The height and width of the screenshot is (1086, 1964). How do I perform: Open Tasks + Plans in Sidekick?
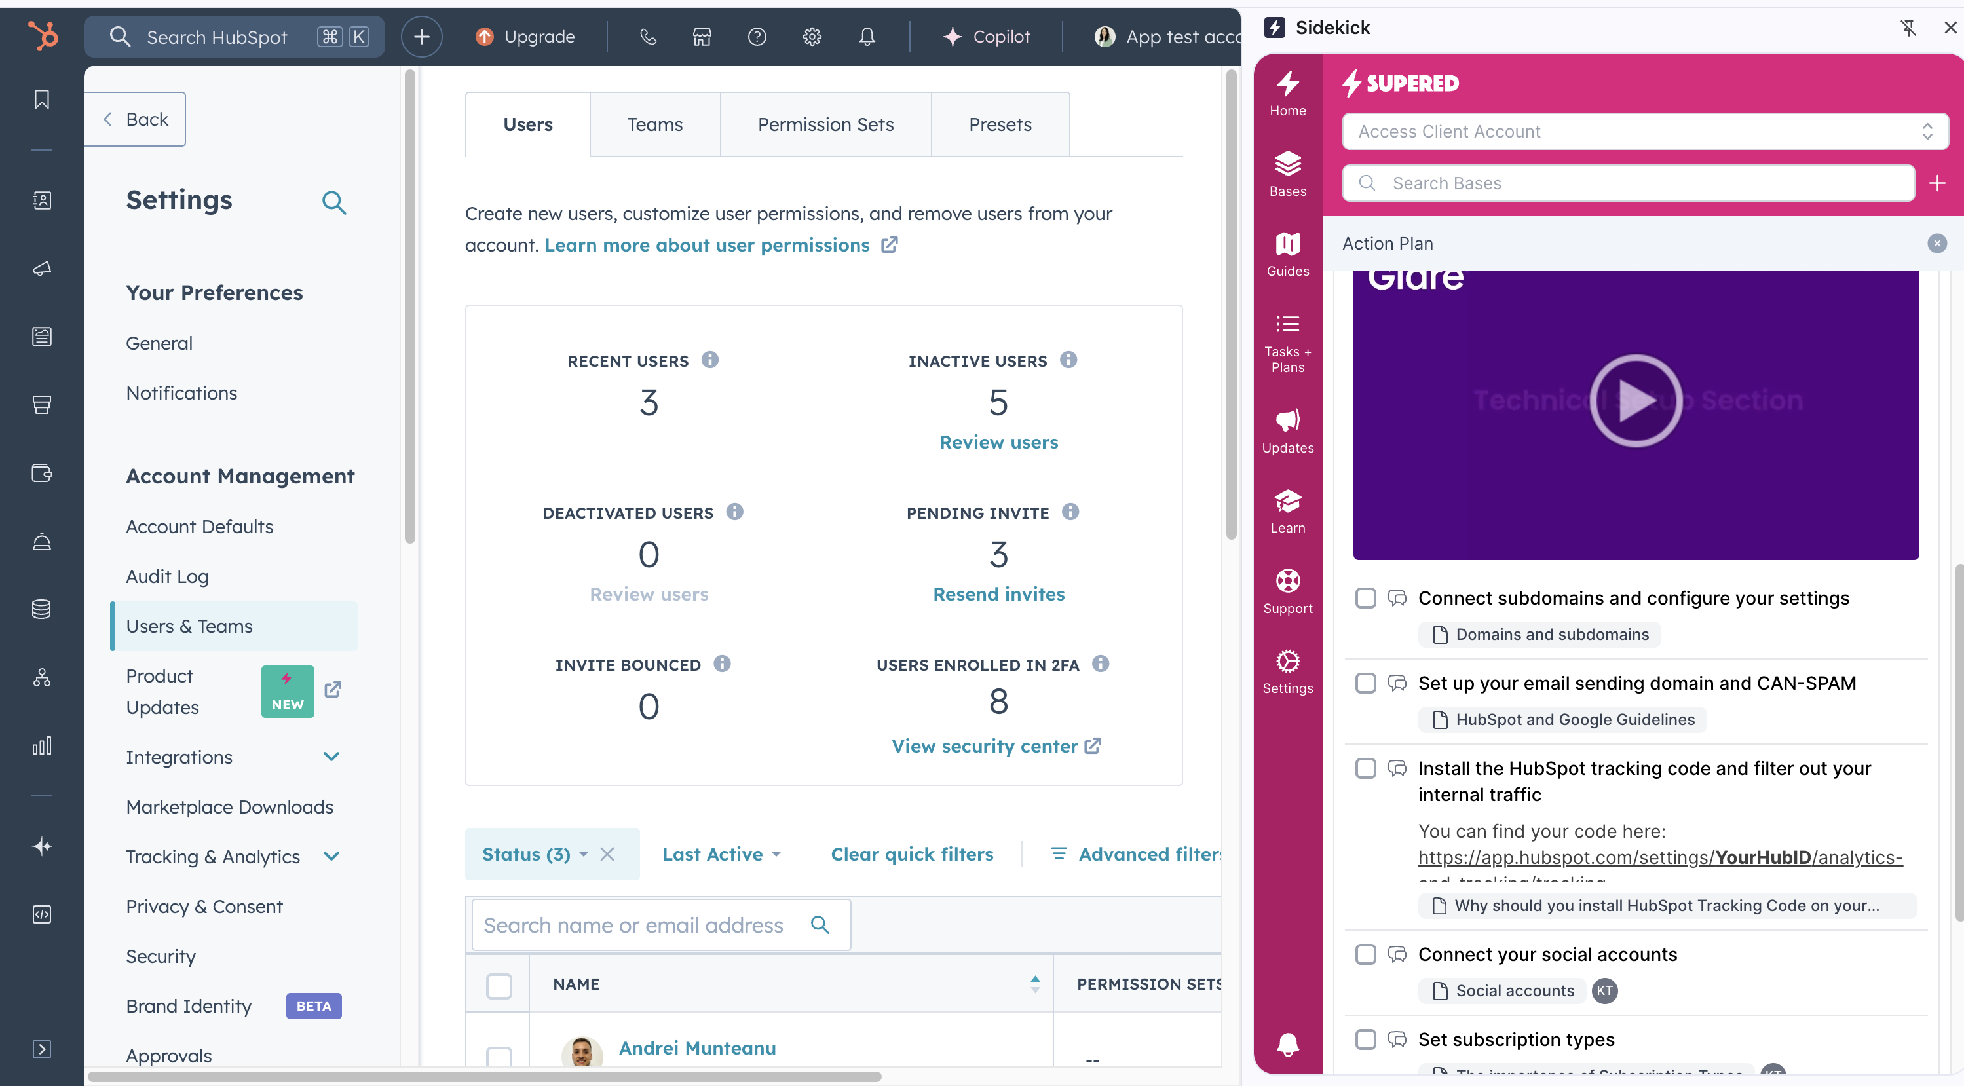(x=1288, y=343)
